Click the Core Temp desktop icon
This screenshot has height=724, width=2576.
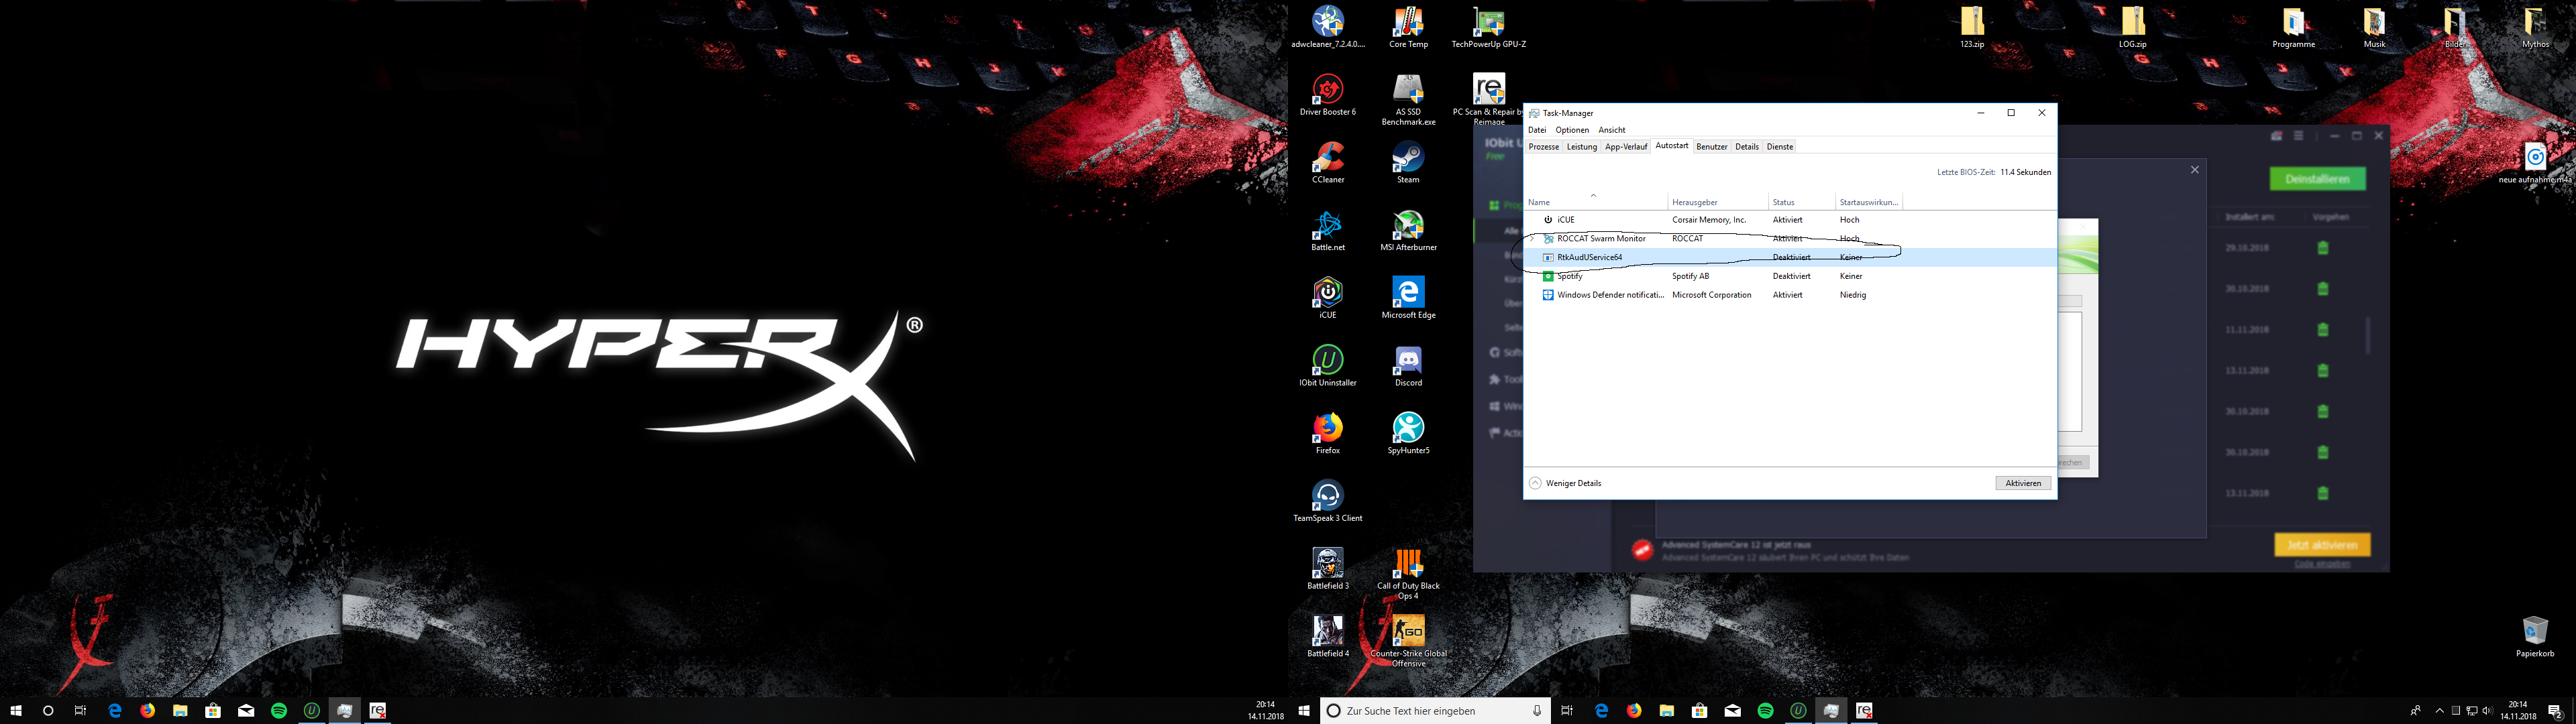(1408, 24)
